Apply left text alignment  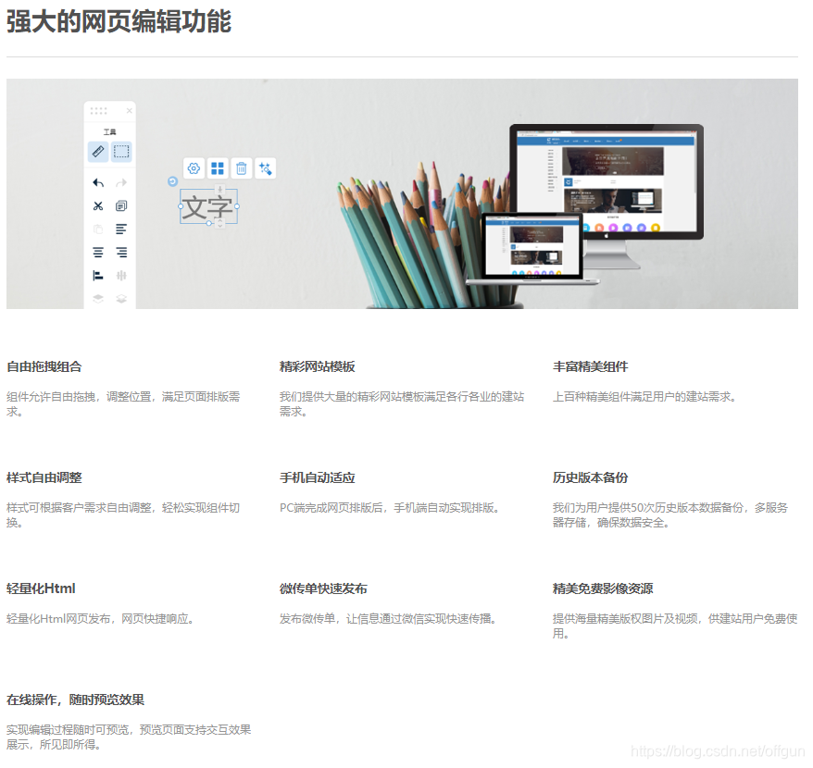pos(120,229)
